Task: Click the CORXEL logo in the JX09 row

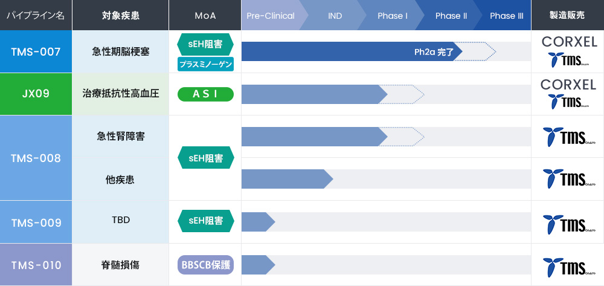Action: point(568,85)
